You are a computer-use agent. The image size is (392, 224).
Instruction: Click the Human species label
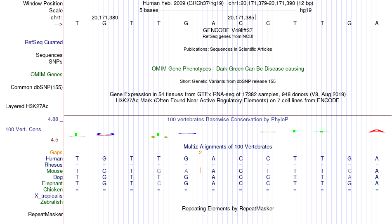54,158
